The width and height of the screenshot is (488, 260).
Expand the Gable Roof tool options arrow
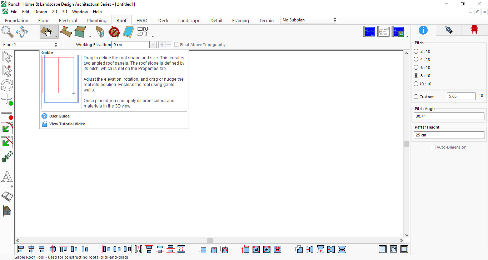click(56, 36)
